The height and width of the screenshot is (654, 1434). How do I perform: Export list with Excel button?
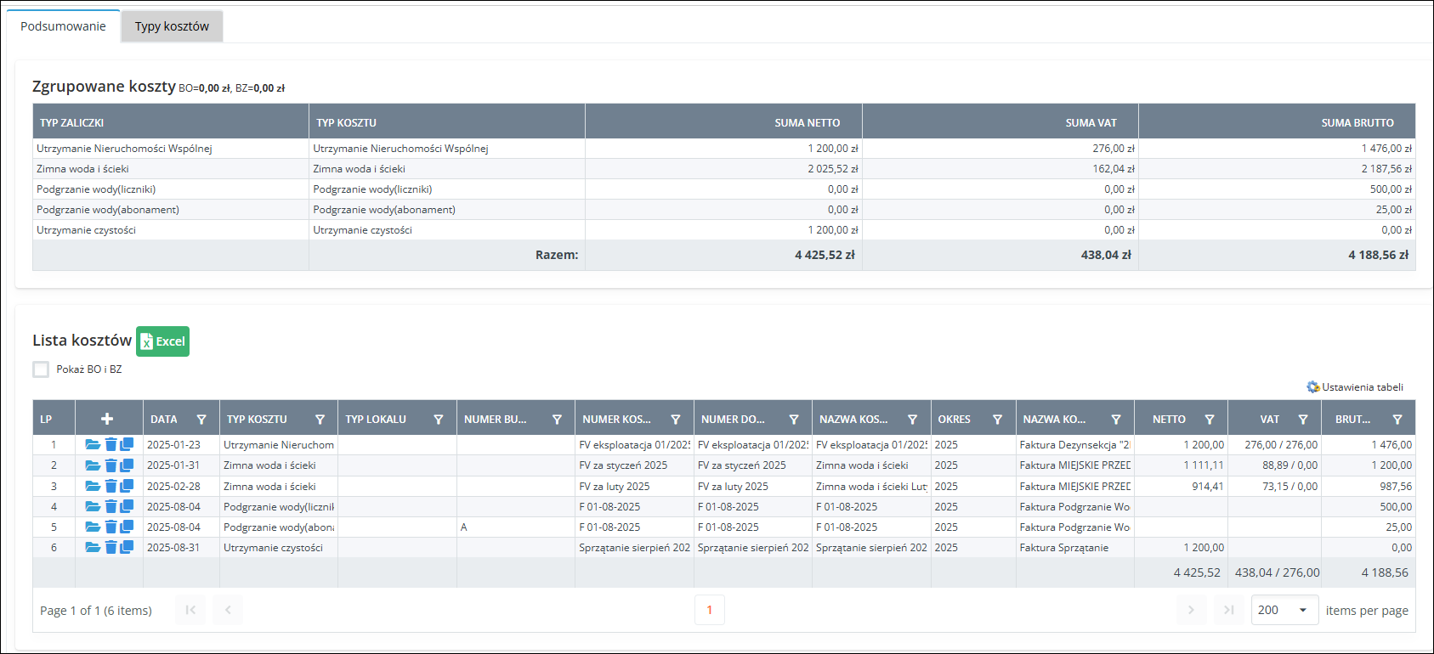pyautogui.click(x=162, y=341)
